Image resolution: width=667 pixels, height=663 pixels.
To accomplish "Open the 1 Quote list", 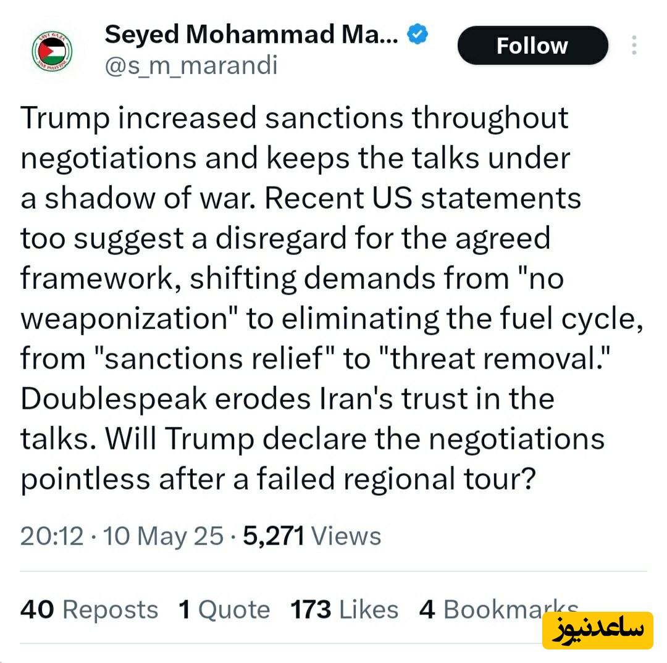I will [224, 609].
